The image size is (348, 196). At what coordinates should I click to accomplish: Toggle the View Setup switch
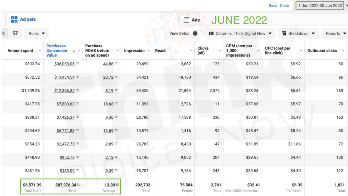click(x=197, y=33)
